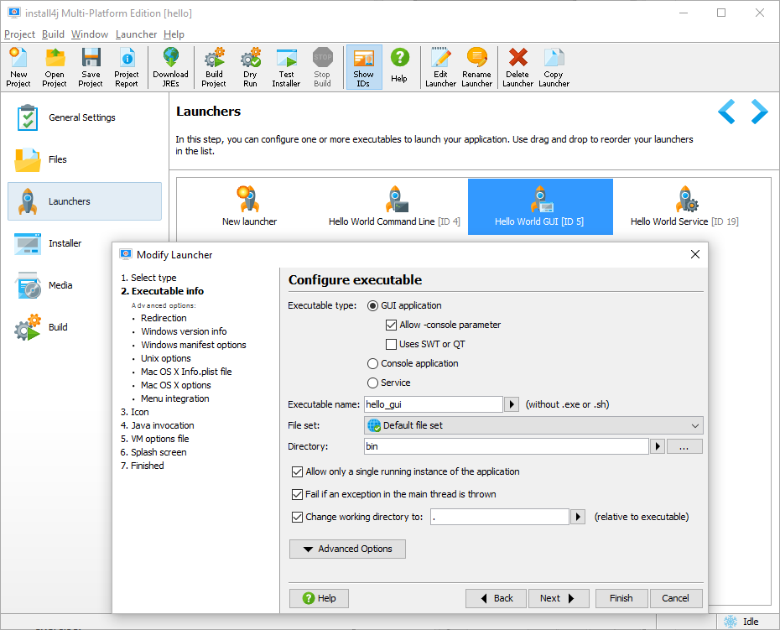Select the Console application radio button
The height and width of the screenshot is (630, 780).
(372, 364)
